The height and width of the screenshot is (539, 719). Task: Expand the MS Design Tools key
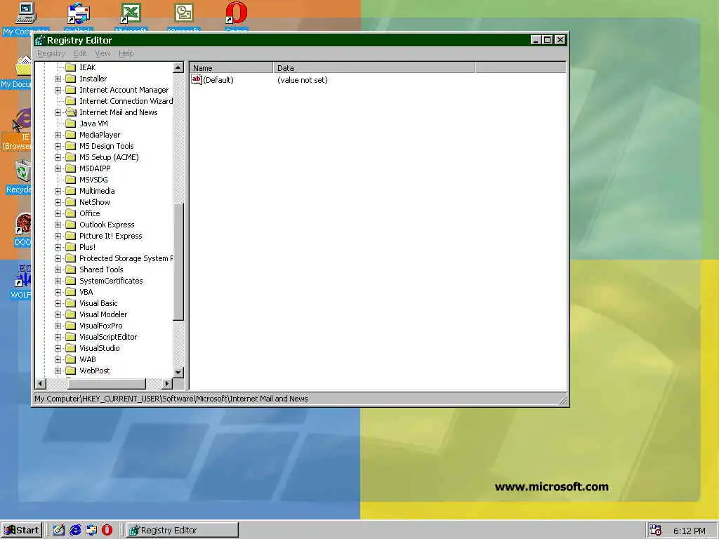coord(58,146)
